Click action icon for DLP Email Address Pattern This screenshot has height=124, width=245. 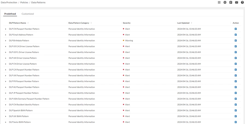[x=236, y=35]
